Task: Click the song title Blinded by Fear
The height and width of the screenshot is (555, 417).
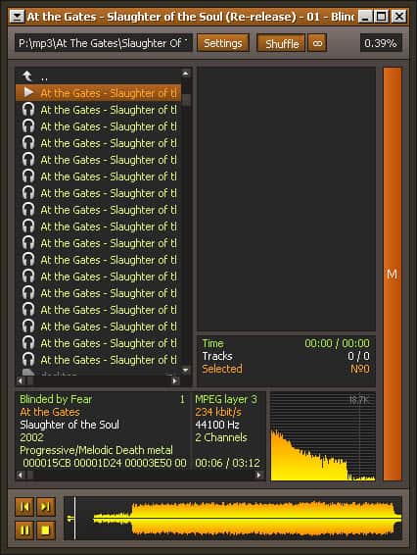Action: click(x=56, y=399)
